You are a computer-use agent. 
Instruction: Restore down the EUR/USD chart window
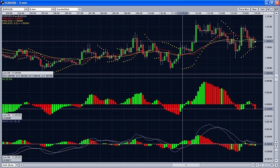click(x=272, y=3)
